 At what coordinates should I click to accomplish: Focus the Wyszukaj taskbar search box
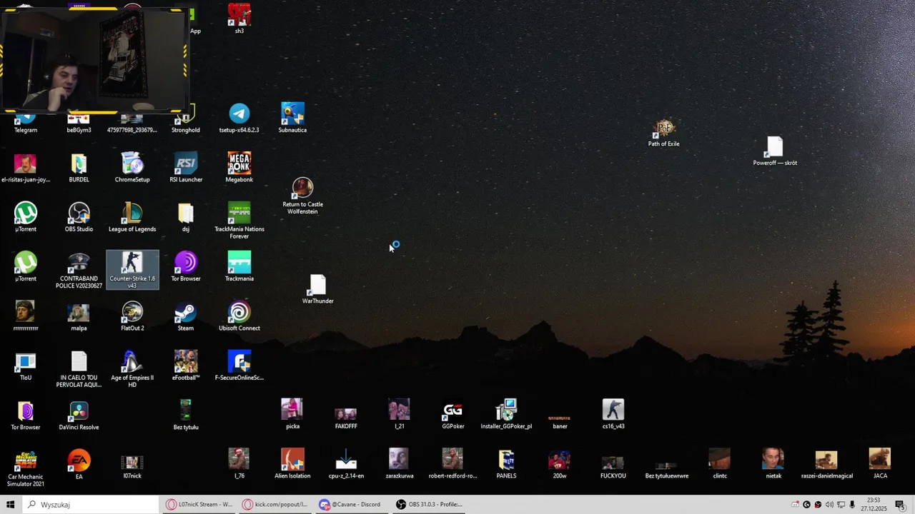(x=90, y=505)
